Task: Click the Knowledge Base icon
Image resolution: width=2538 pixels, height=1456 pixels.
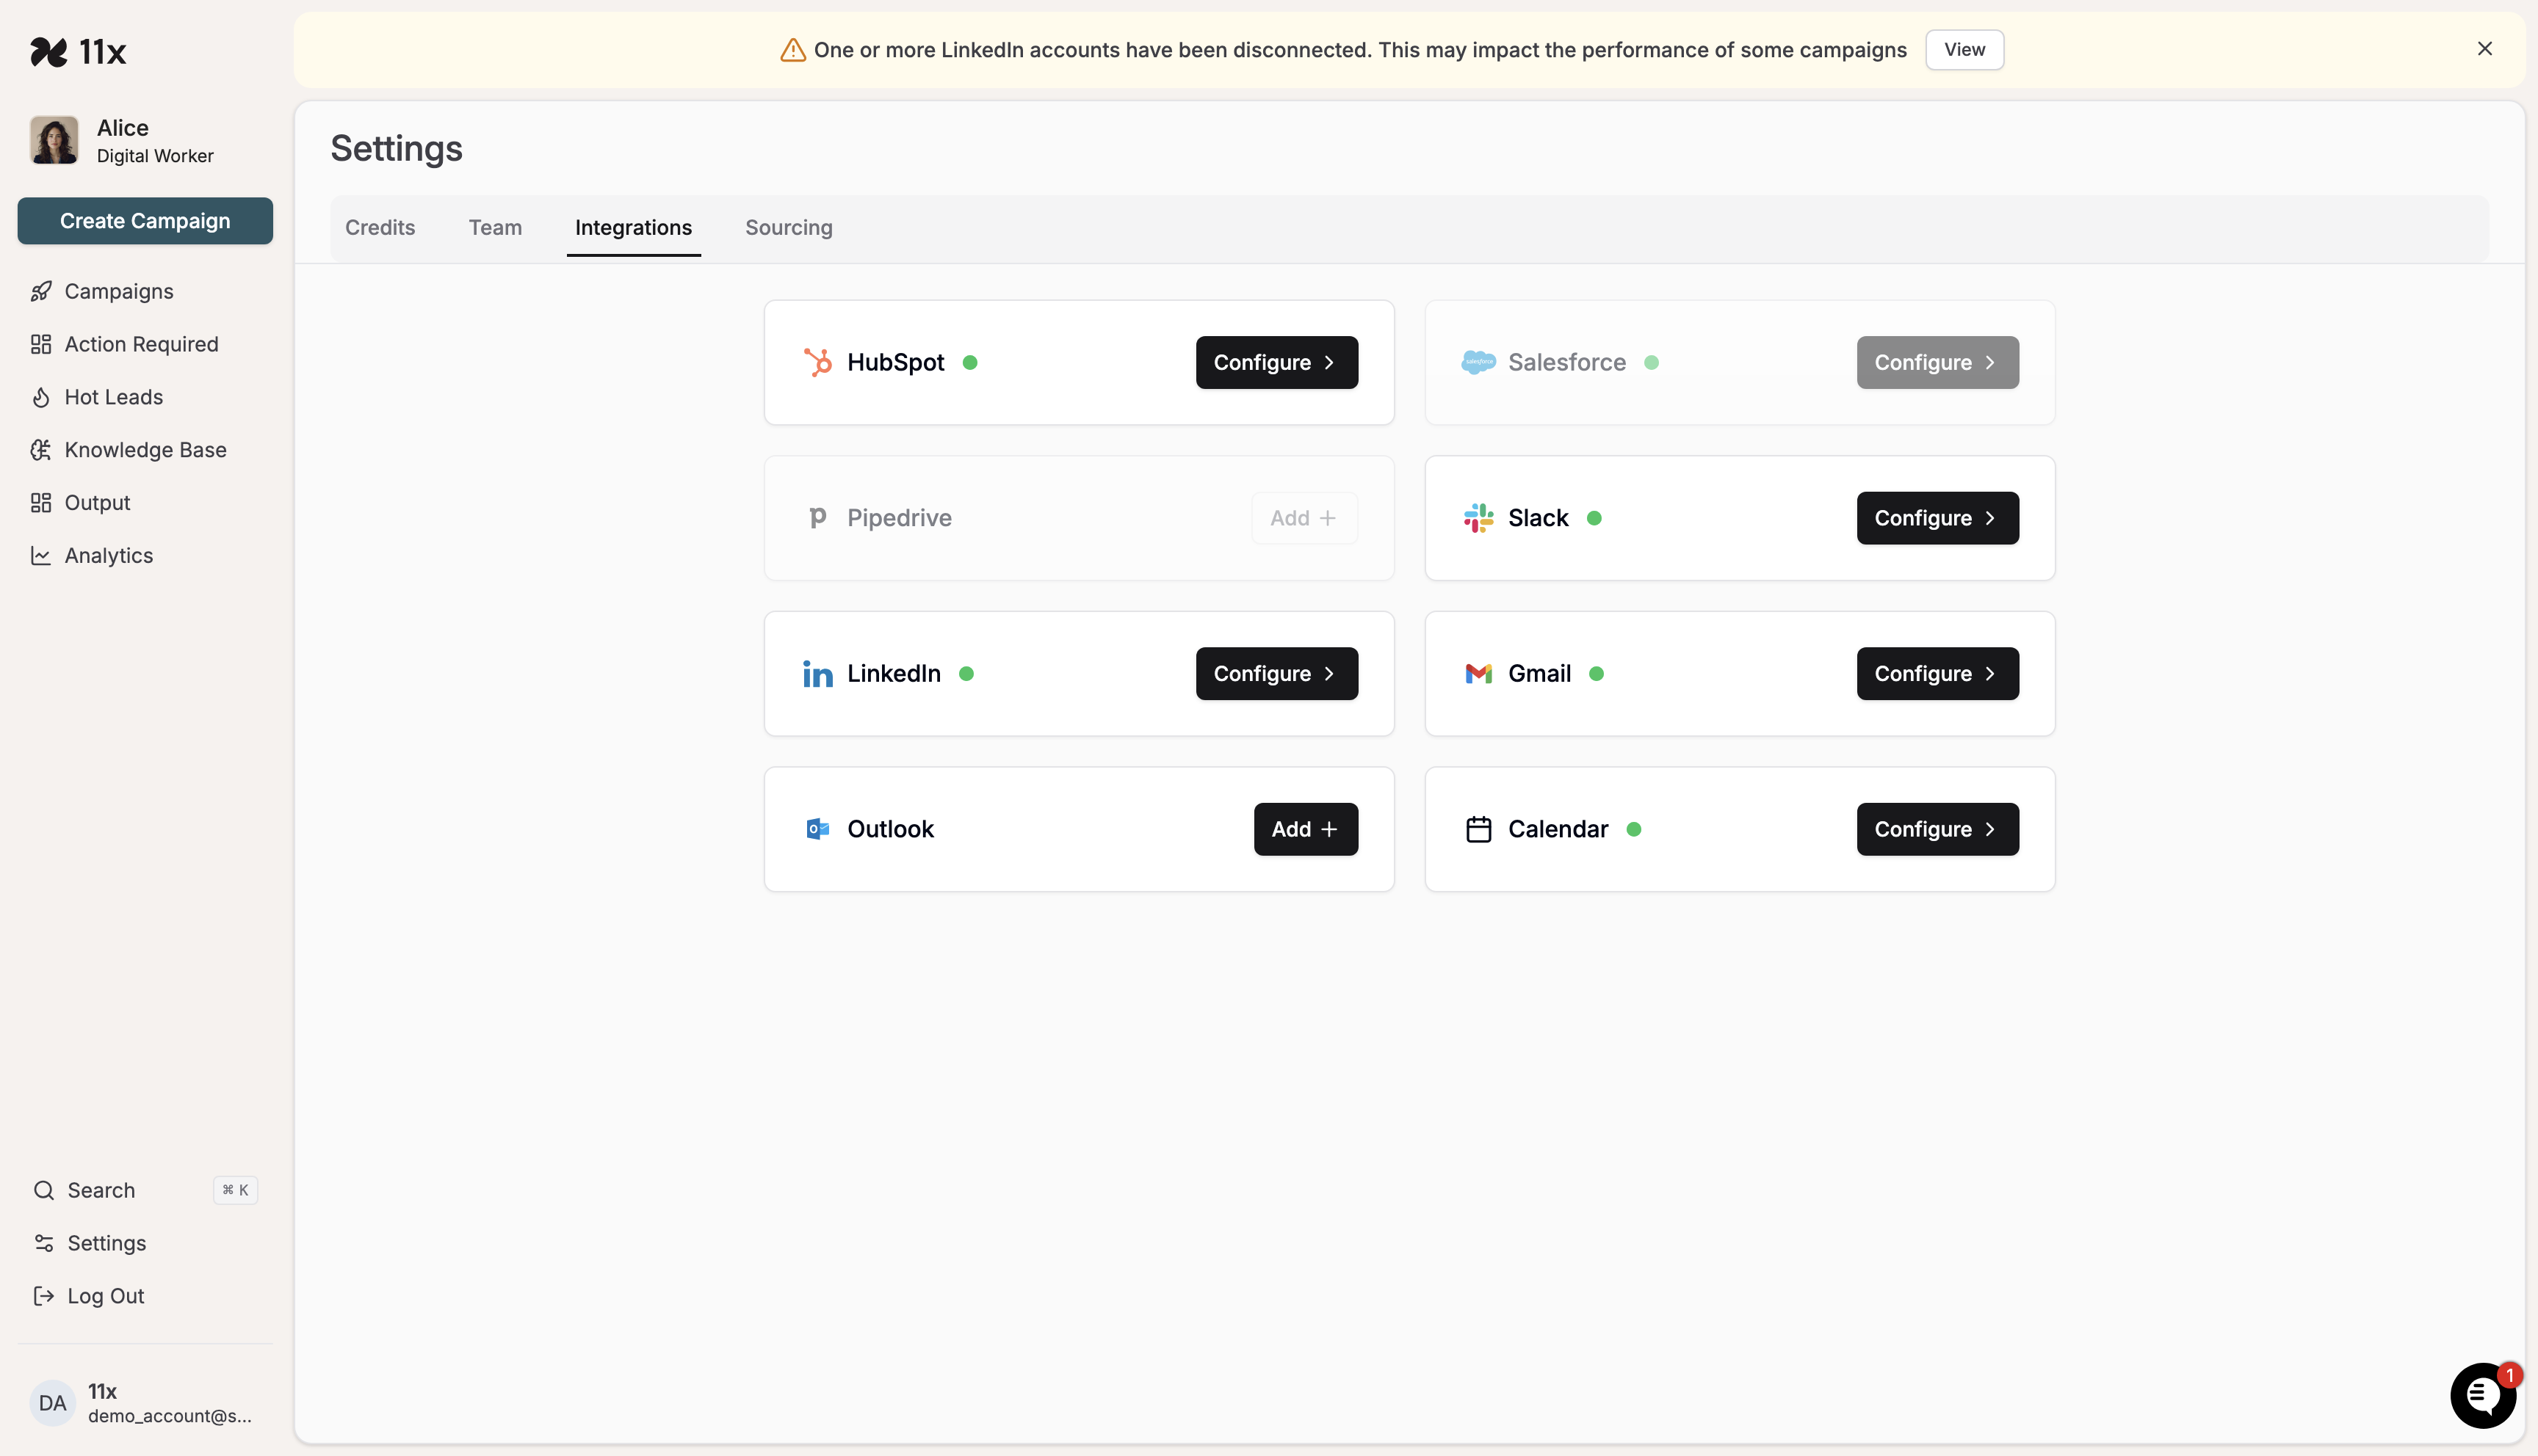Action: point(41,449)
